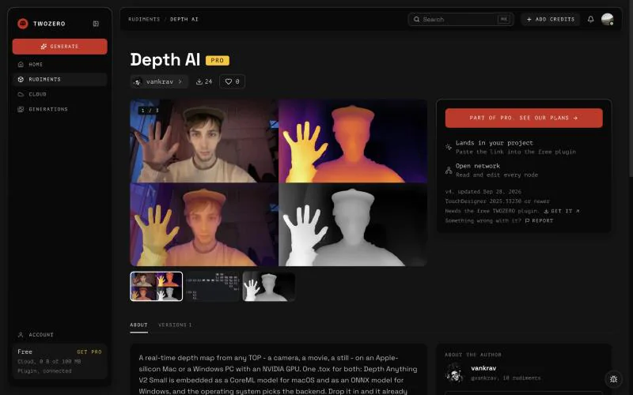This screenshot has height=395, width=633.
Task: Select the second node network thumbnail
Action: (212, 286)
